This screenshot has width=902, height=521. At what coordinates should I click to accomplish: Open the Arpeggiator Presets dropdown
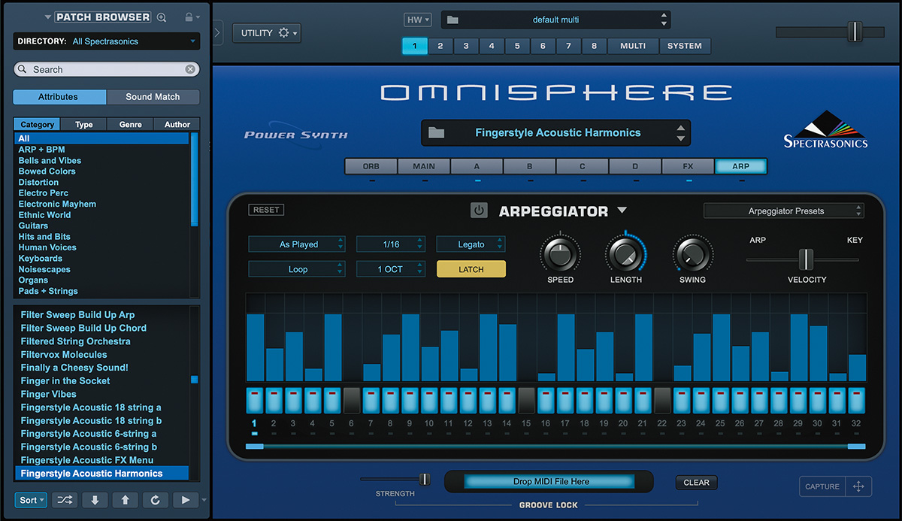pyautogui.click(x=784, y=211)
